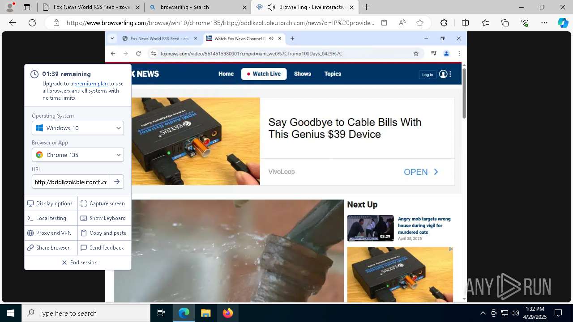Open remote Chrome profile avatar
573x322 pixels.
point(446,54)
